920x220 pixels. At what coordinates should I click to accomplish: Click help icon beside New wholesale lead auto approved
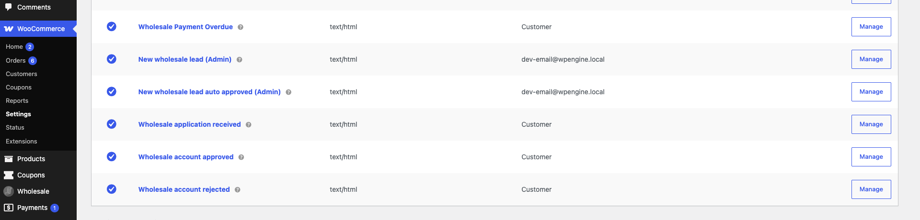(288, 92)
